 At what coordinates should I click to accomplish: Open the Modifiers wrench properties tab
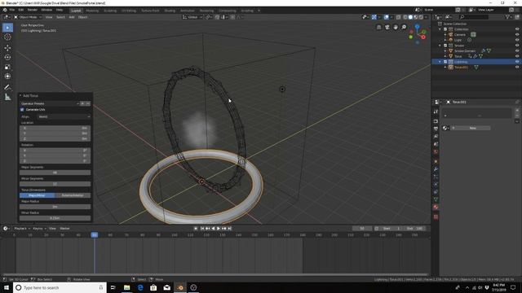pyautogui.click(x=436, y=169)
